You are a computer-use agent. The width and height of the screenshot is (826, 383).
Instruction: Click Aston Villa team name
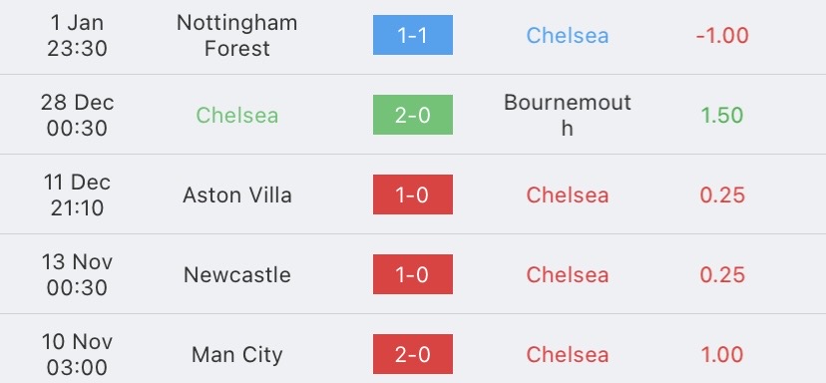(x=237, y=194)
